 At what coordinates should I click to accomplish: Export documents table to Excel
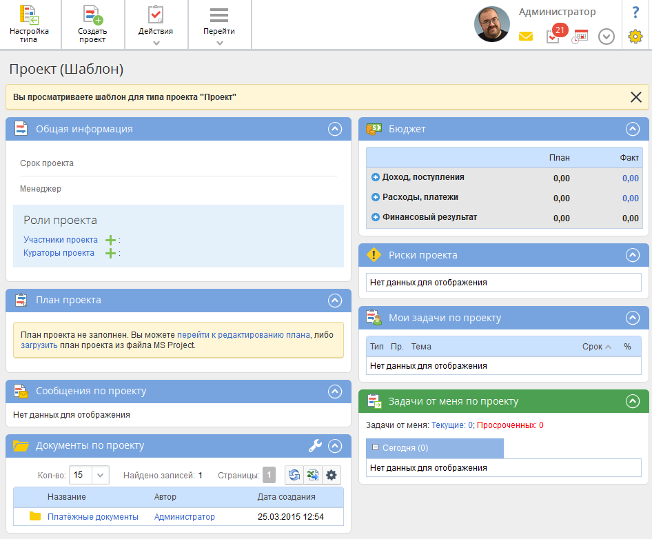point(313,475)
